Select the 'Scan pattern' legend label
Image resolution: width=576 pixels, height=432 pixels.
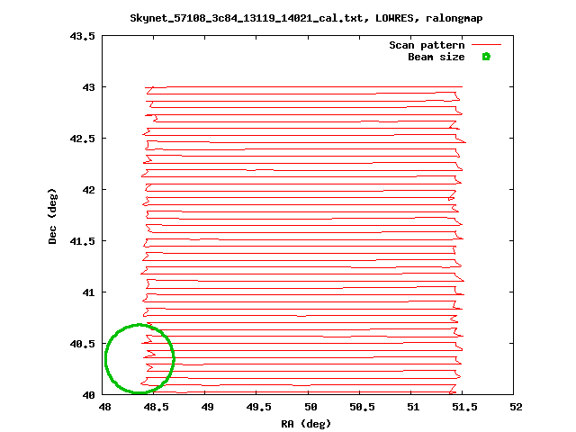[x=427, y=45]
